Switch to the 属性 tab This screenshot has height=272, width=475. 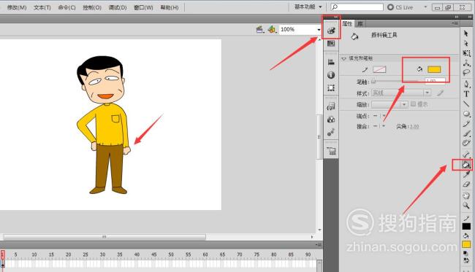point(347,23)
